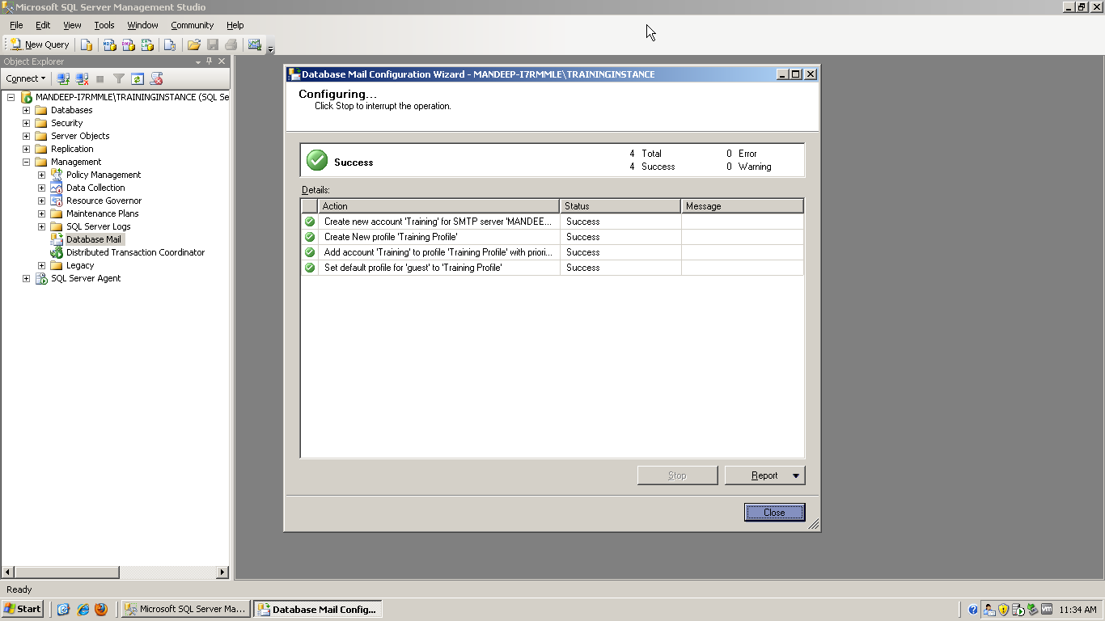
Task: Select Resource Governor tree item
Action: (104, 201)
